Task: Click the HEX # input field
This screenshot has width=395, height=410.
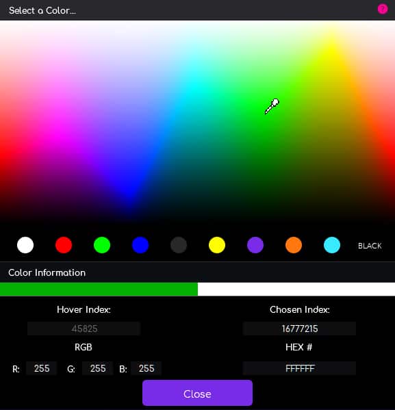Action: point(299,368)
